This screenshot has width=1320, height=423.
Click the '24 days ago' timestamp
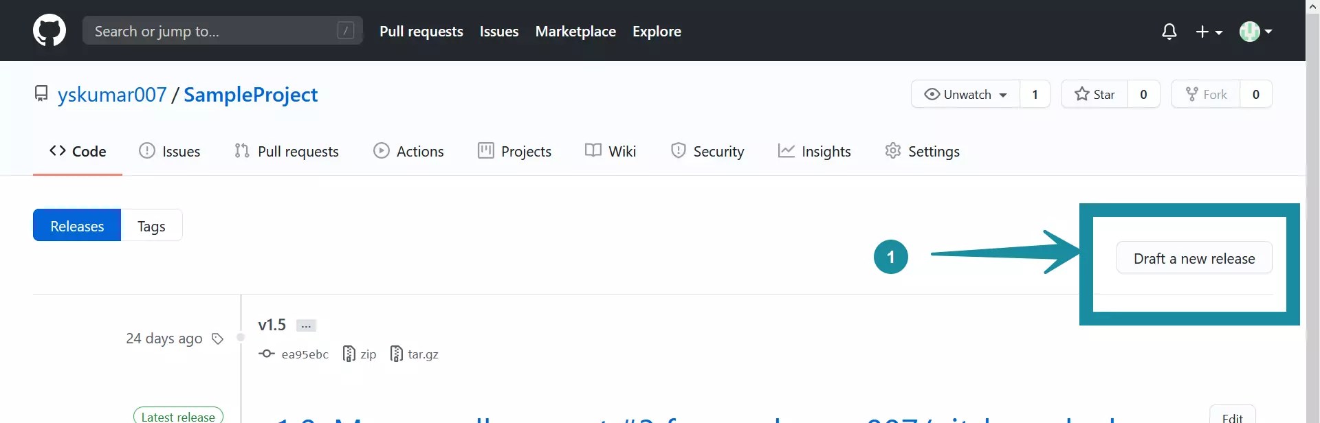coord(164,339)
